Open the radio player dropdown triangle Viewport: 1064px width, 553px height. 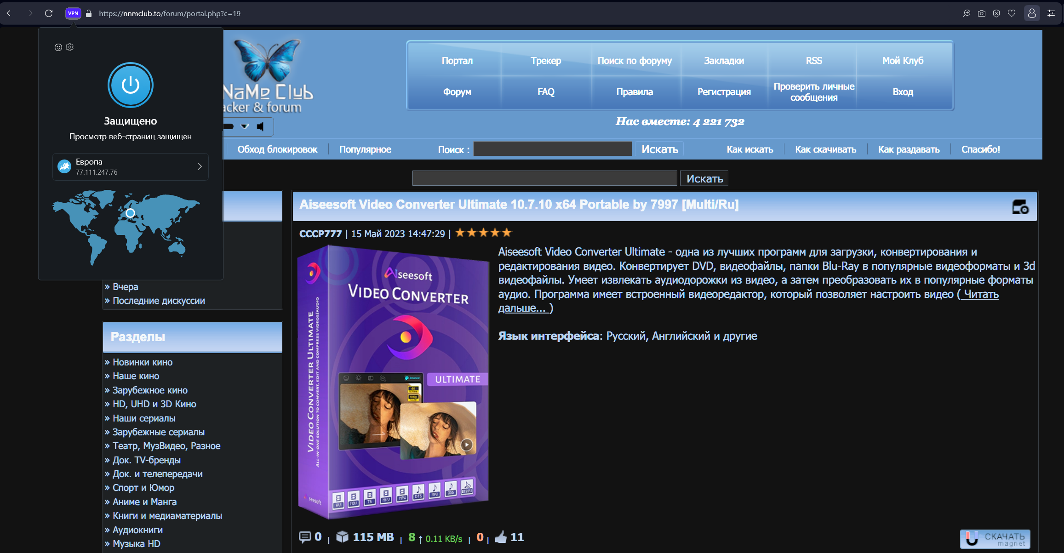[x=245, y=126]
